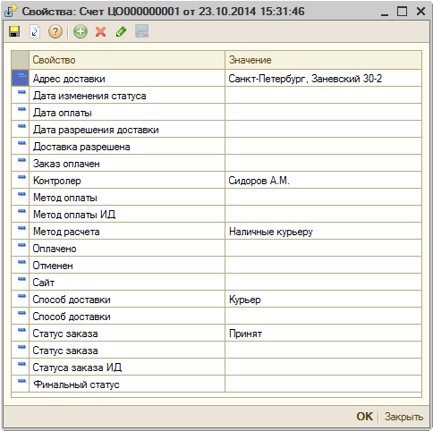Click row marker icon for Адрес доставки
Screen dimensions: 433x431
coord(20,78)
